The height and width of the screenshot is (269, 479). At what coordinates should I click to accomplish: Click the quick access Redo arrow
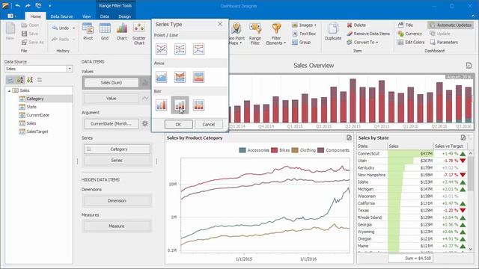coord(28,5)
